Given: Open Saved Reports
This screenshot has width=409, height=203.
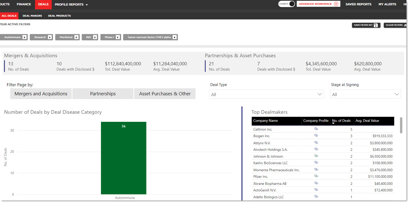Looking at the screenshot, I should (358, 4).
